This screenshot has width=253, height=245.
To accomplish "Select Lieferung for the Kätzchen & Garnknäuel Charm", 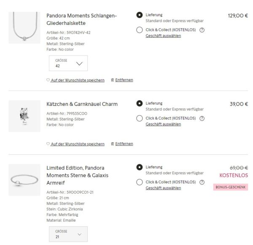I will 140,103.
